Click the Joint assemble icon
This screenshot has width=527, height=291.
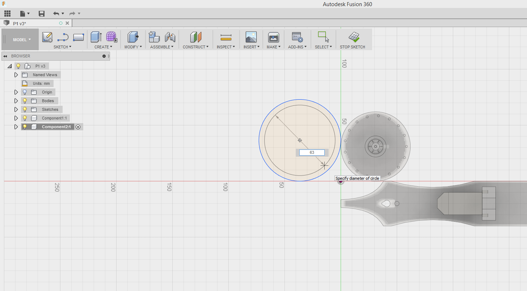coord(170,37)
